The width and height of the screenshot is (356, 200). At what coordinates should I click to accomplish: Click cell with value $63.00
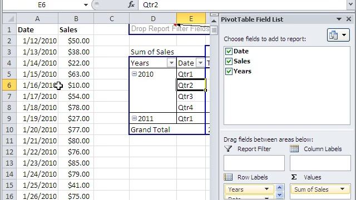76,74
